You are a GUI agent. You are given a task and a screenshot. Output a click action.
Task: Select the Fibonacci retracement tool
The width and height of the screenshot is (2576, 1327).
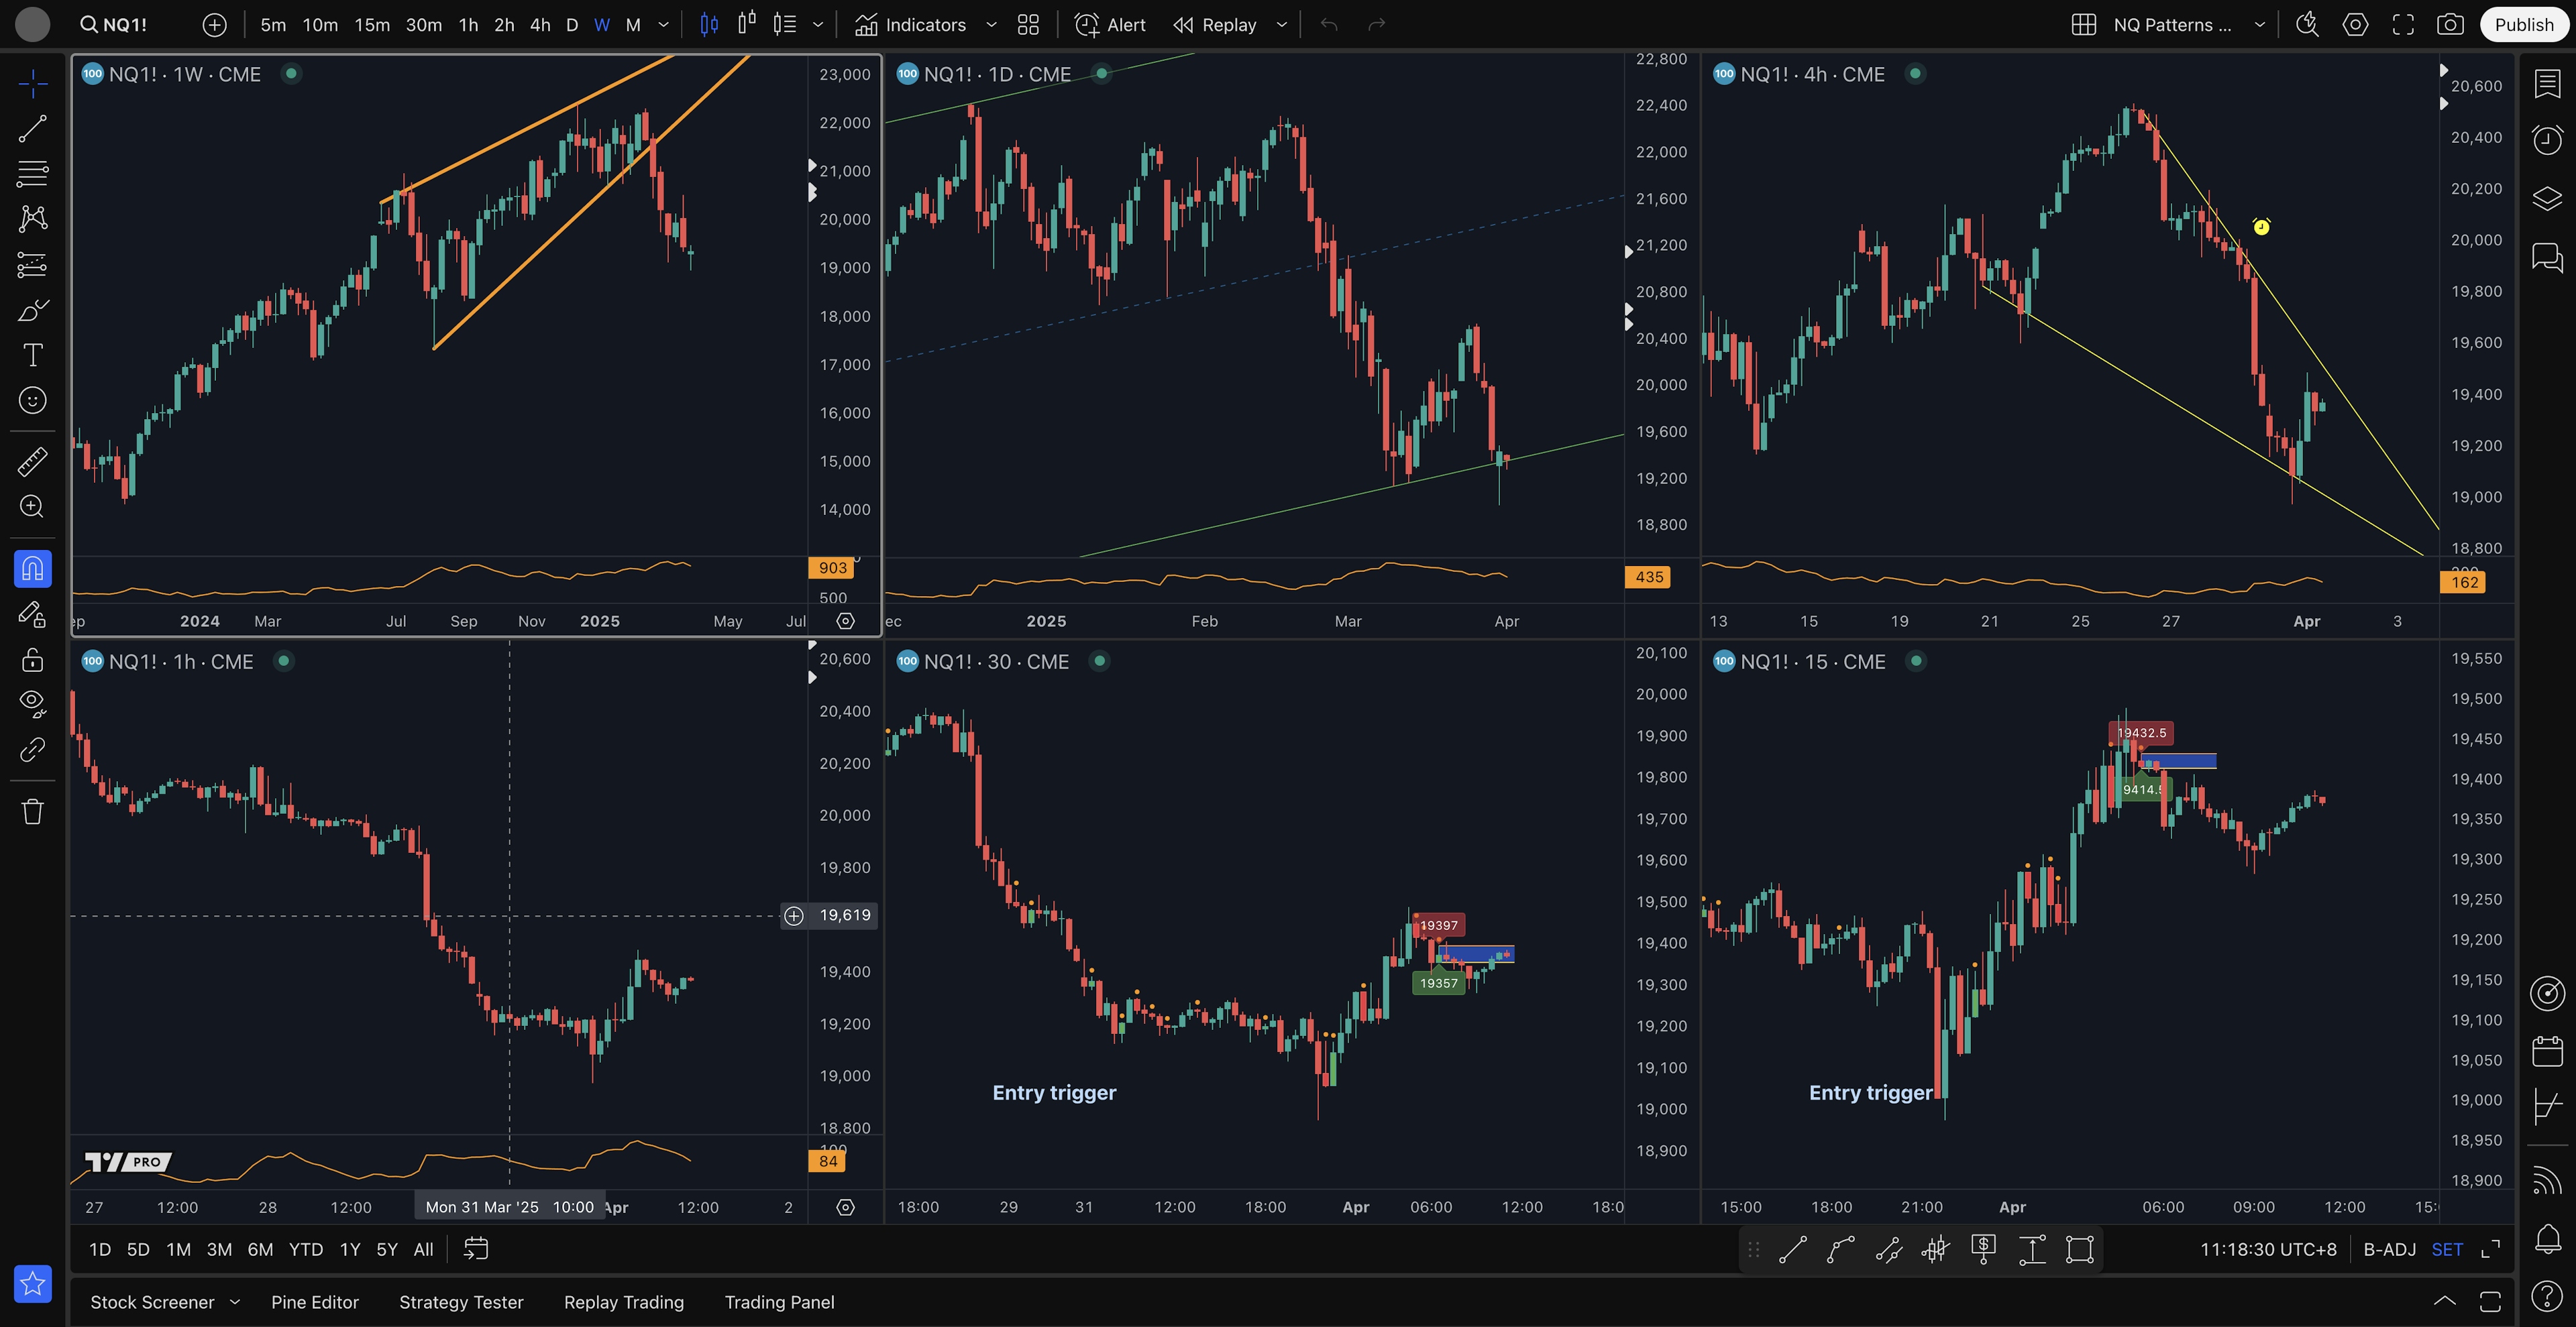32,174
